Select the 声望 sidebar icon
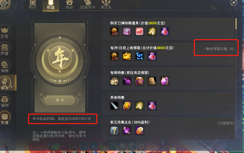 coord(5,49)
